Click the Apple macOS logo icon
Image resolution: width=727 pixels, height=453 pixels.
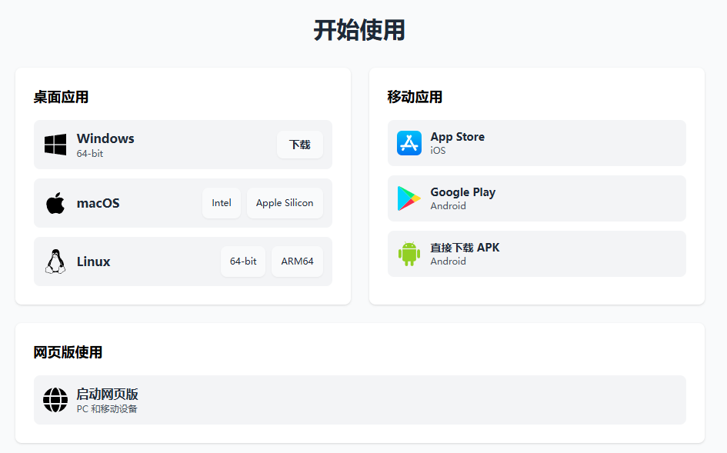(x=55, y=203)
